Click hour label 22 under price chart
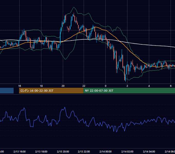Viewport: 175px width, 154px height. 84,86
